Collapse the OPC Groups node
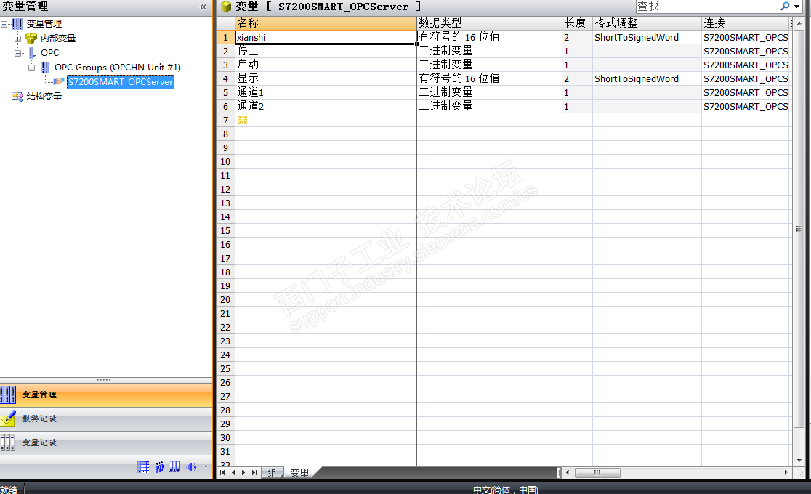811x494 pixels. pos(31,68)
